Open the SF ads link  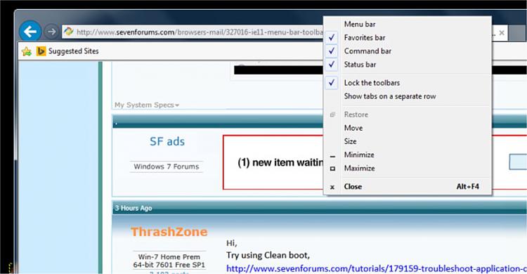click(167, 141)
